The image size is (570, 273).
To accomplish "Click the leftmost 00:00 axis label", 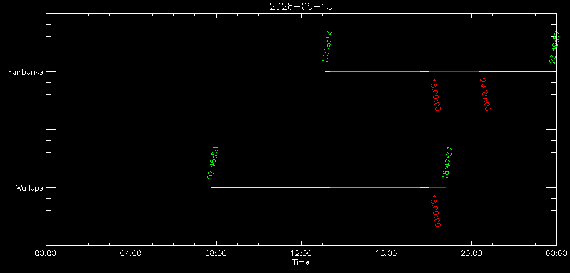I will tap(46, 254).
